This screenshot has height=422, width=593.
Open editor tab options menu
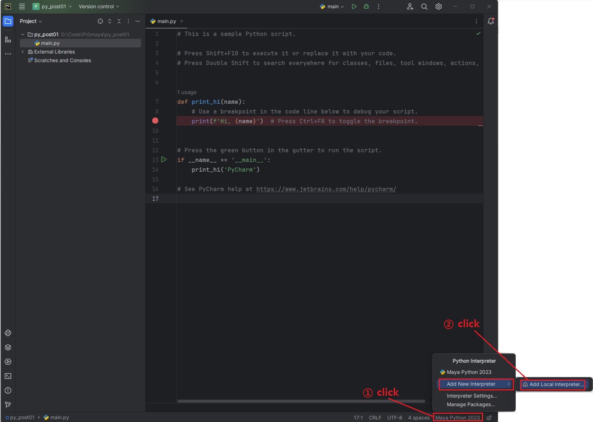click(476, 21)
